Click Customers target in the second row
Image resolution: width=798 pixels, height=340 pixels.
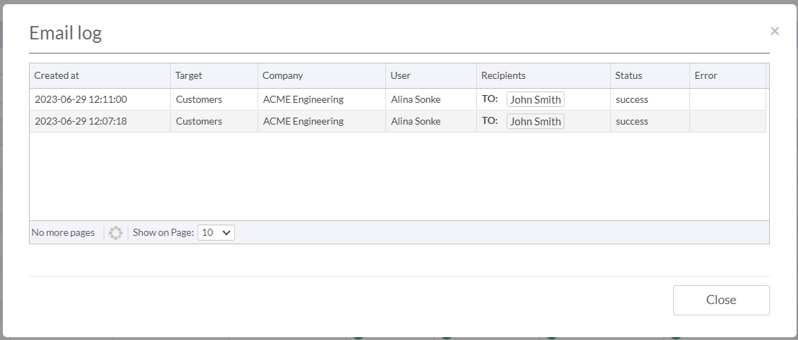[x=199, y=121]
